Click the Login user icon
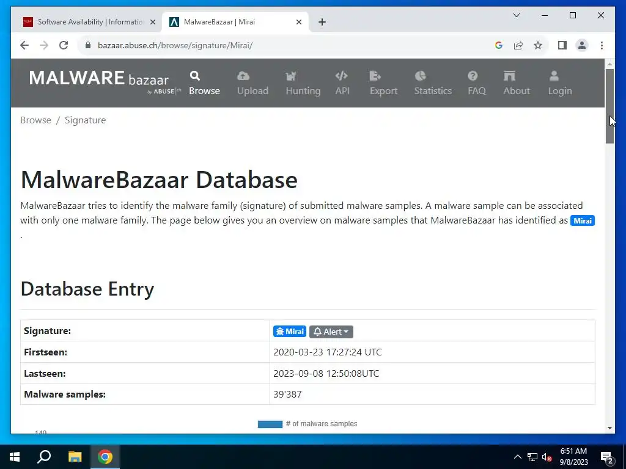626x469 pixels. [554, 75]
